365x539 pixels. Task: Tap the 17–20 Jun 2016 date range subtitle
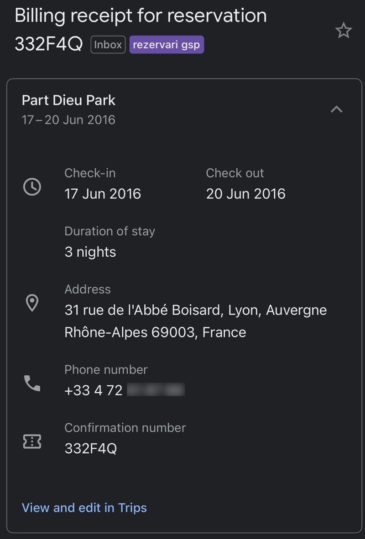[x=68, y=119]
